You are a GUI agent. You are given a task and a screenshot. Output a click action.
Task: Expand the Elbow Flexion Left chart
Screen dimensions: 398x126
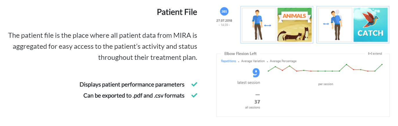click(375, 54)
